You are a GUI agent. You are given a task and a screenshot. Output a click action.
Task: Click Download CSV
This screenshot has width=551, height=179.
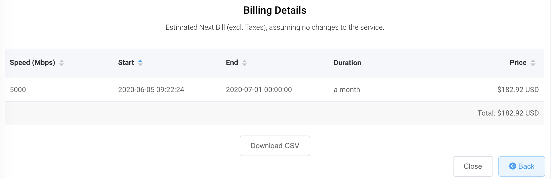pos(274,146)
